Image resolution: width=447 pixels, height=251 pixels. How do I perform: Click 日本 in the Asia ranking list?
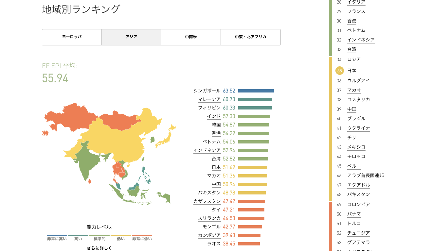coord(216,167)
